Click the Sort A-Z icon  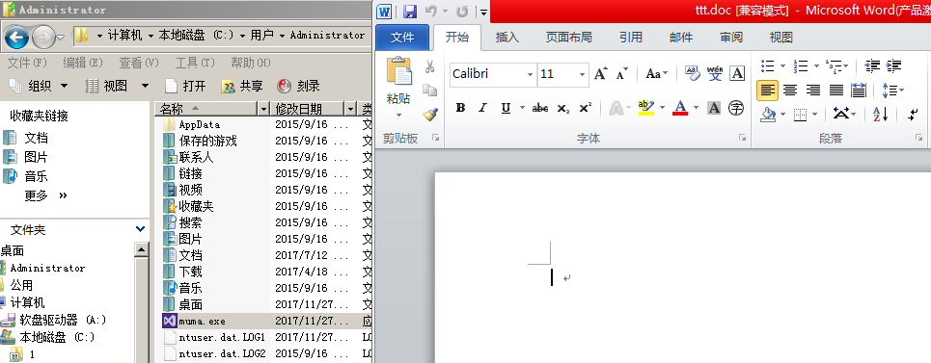pyautogui.click(x=880, y=114)
